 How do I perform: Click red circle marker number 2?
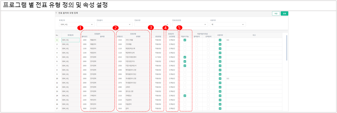[116, 27]
